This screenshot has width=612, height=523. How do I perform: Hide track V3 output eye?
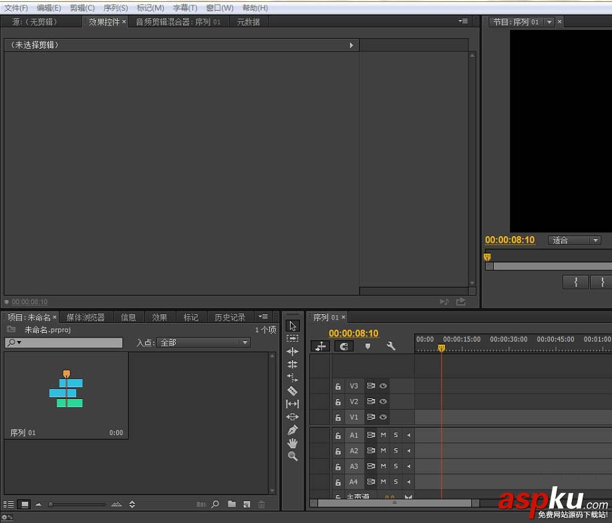point(384,386)
